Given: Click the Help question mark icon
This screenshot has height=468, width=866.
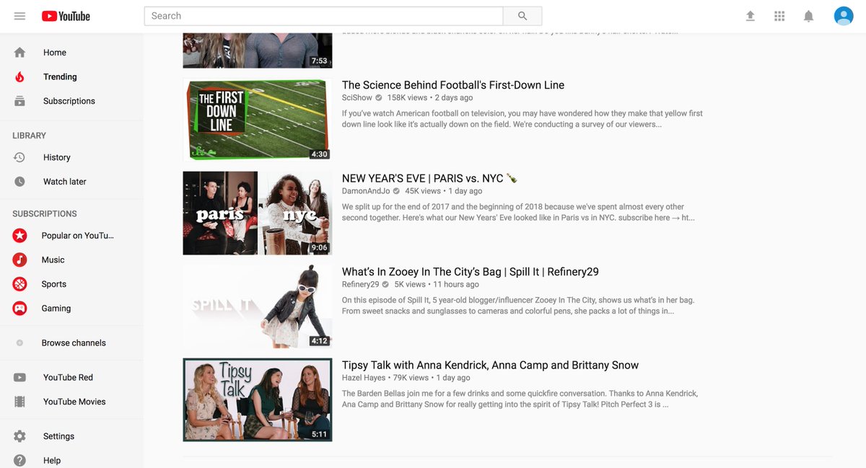Looking at the screenshot, I should click(x=19, y=460).
